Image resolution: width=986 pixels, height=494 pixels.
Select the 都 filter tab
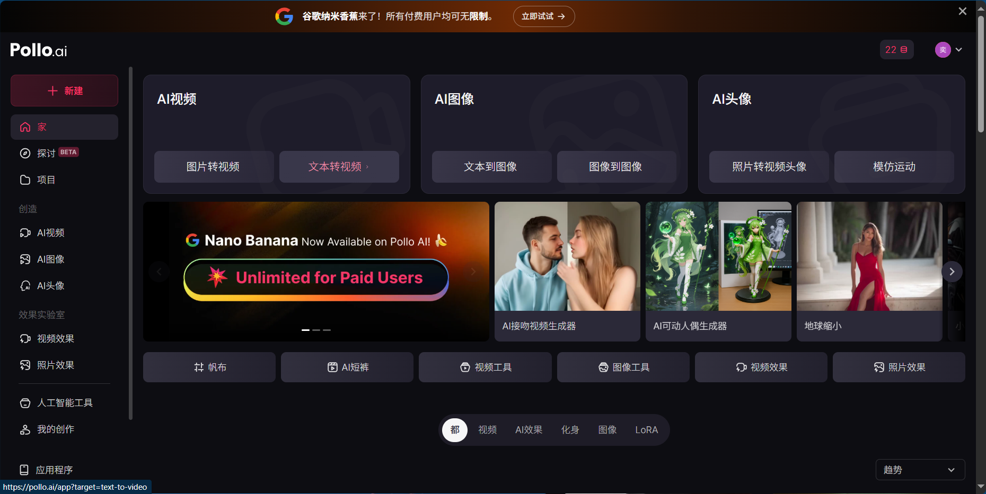pos(455,430)
